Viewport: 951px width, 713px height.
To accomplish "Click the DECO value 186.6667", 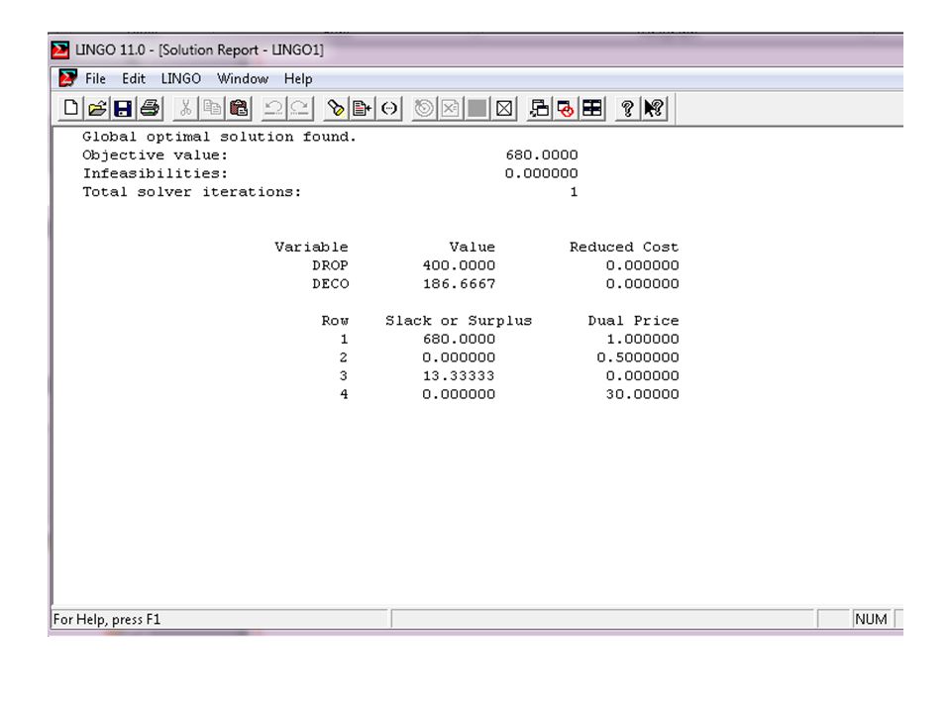I will (459, 284).
